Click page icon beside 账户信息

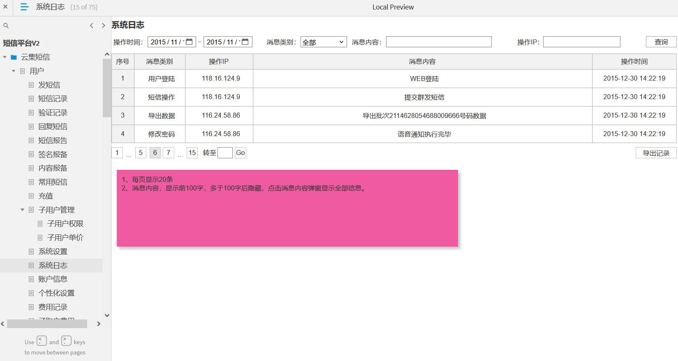click(31, 279)
